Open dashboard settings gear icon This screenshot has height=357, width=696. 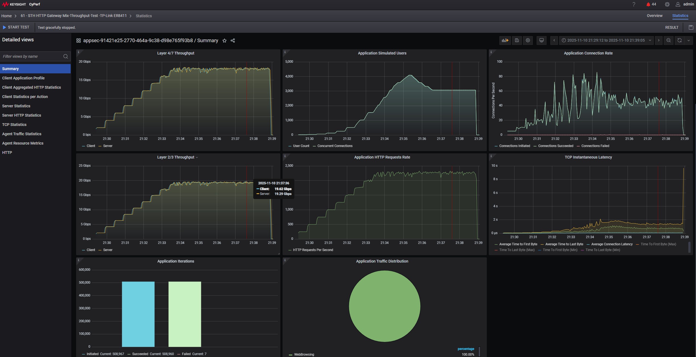pos(528,41)
